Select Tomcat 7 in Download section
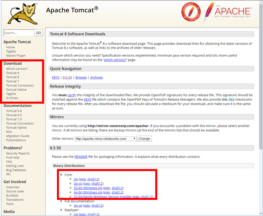 (12, 82)
